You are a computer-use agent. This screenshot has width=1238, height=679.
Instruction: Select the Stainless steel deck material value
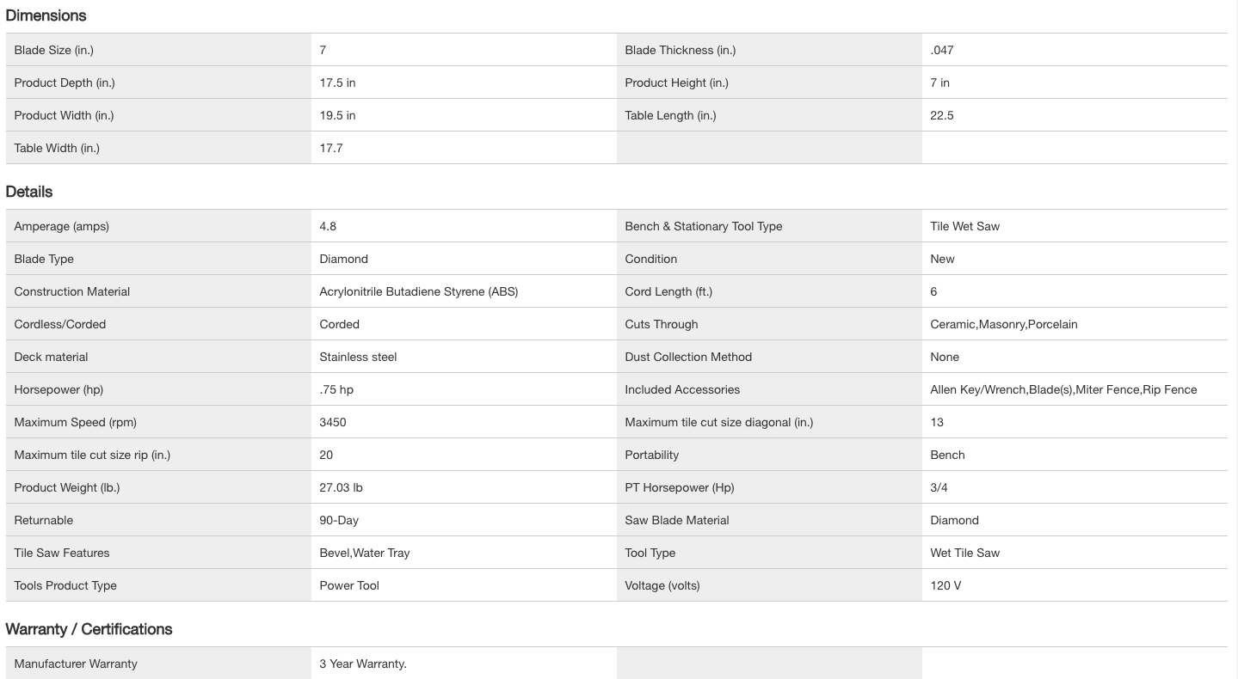(x=358, y=357)
